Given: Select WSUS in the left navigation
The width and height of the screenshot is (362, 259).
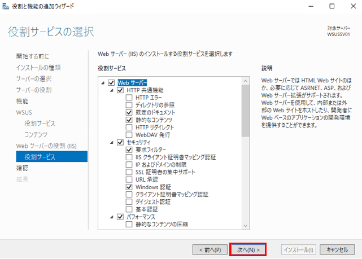Looking at the screenshot, I should click(24, 112).
